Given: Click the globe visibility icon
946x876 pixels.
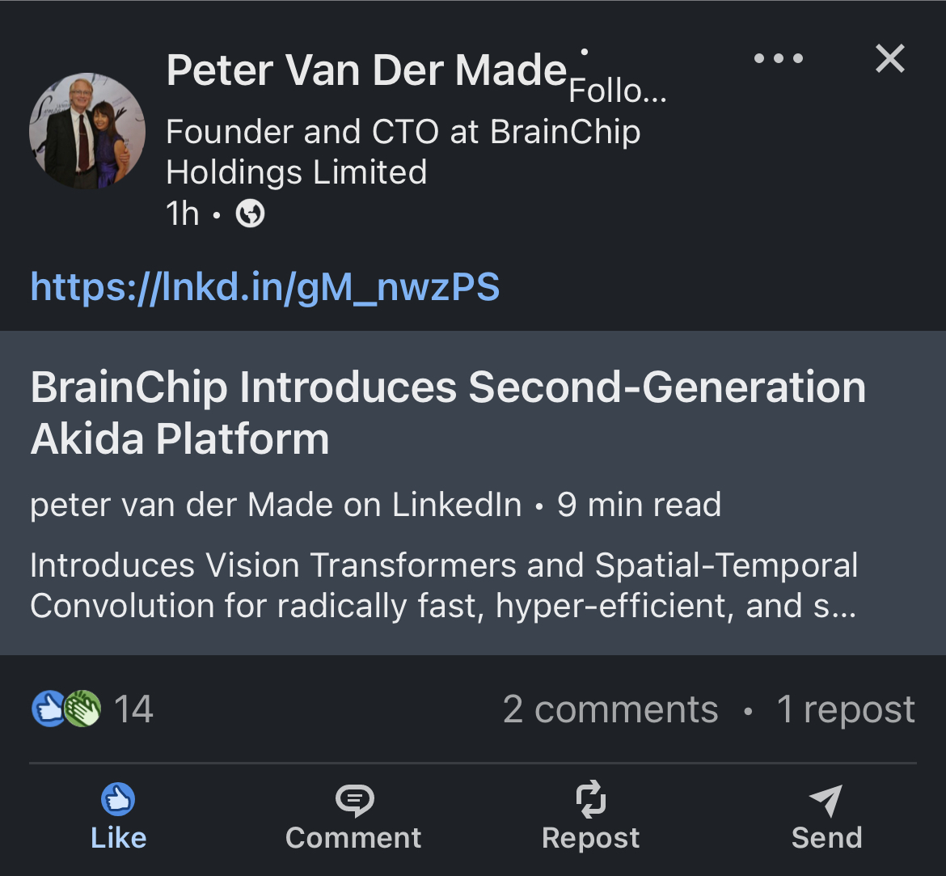Looking at the screenshot, I should point(250,213).
